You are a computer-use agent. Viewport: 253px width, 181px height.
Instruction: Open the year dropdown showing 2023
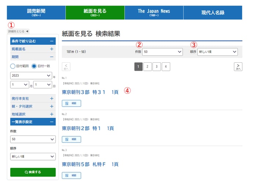pos(31,75)
